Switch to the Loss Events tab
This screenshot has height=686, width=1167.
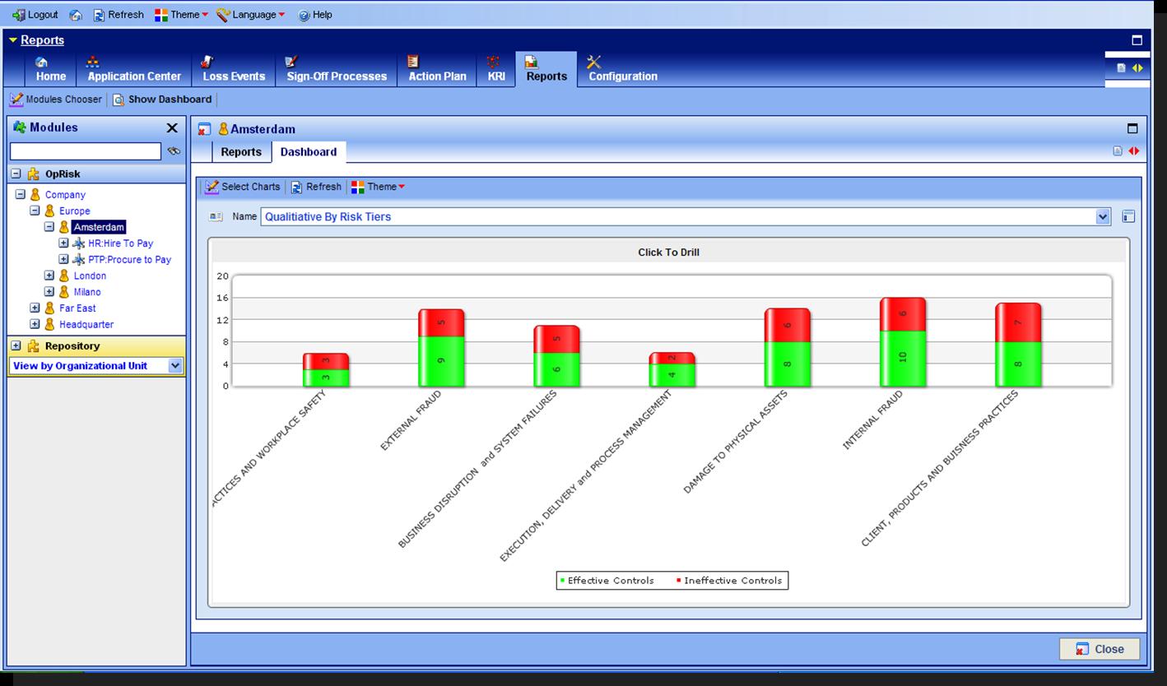[x=234, y=69]
